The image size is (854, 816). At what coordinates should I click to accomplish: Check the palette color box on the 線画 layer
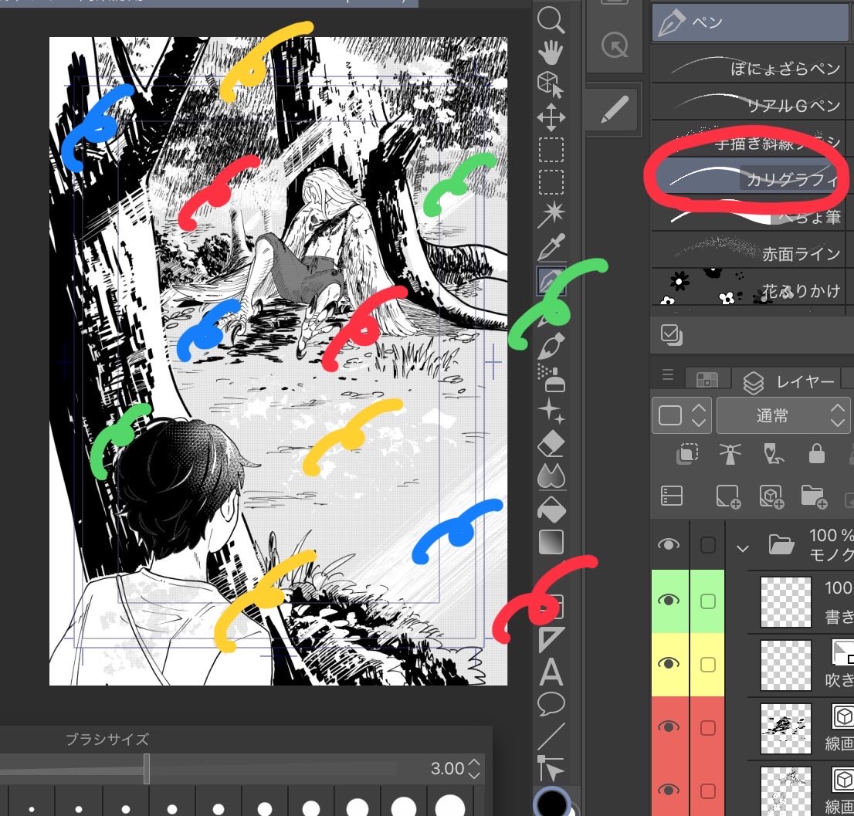(x=707, y=726)
